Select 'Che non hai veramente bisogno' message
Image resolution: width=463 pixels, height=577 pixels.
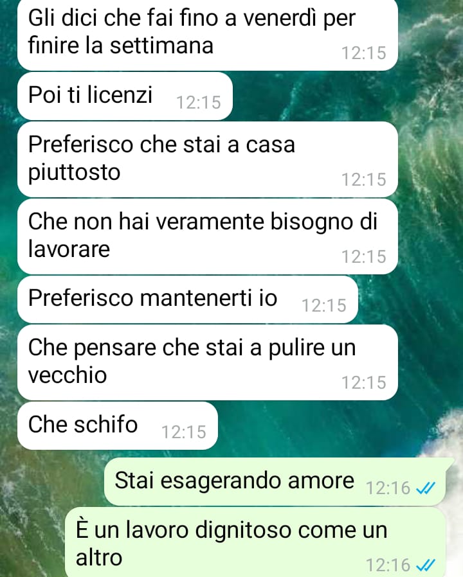207,236
